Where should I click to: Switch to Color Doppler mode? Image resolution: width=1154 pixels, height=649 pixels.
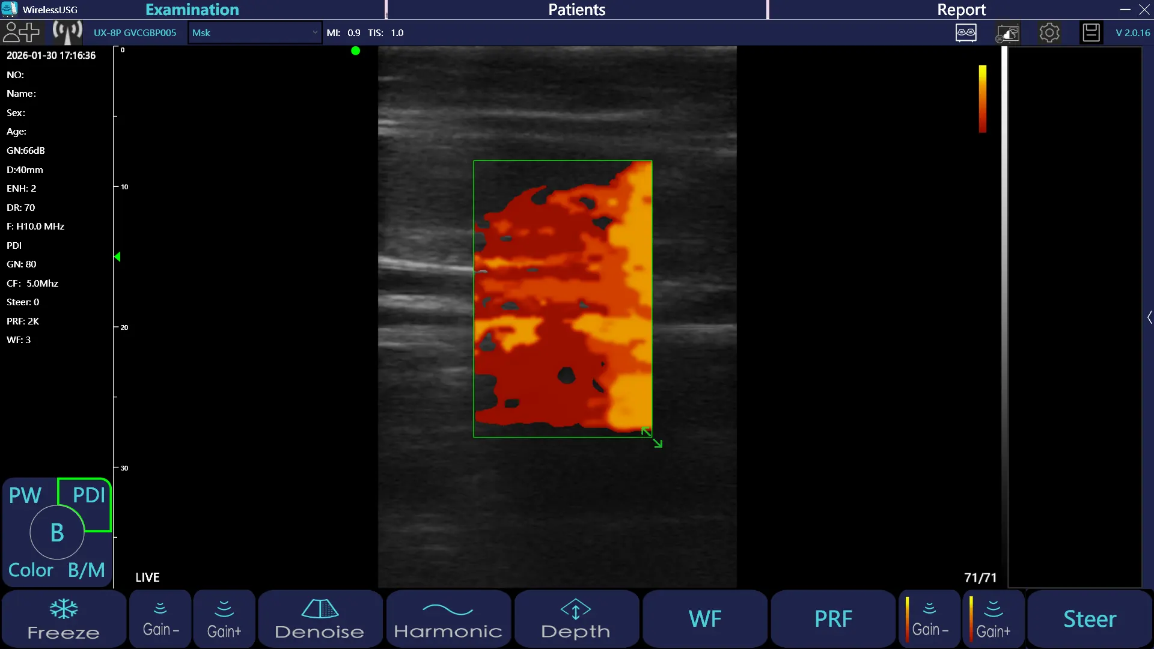[30, 570]
